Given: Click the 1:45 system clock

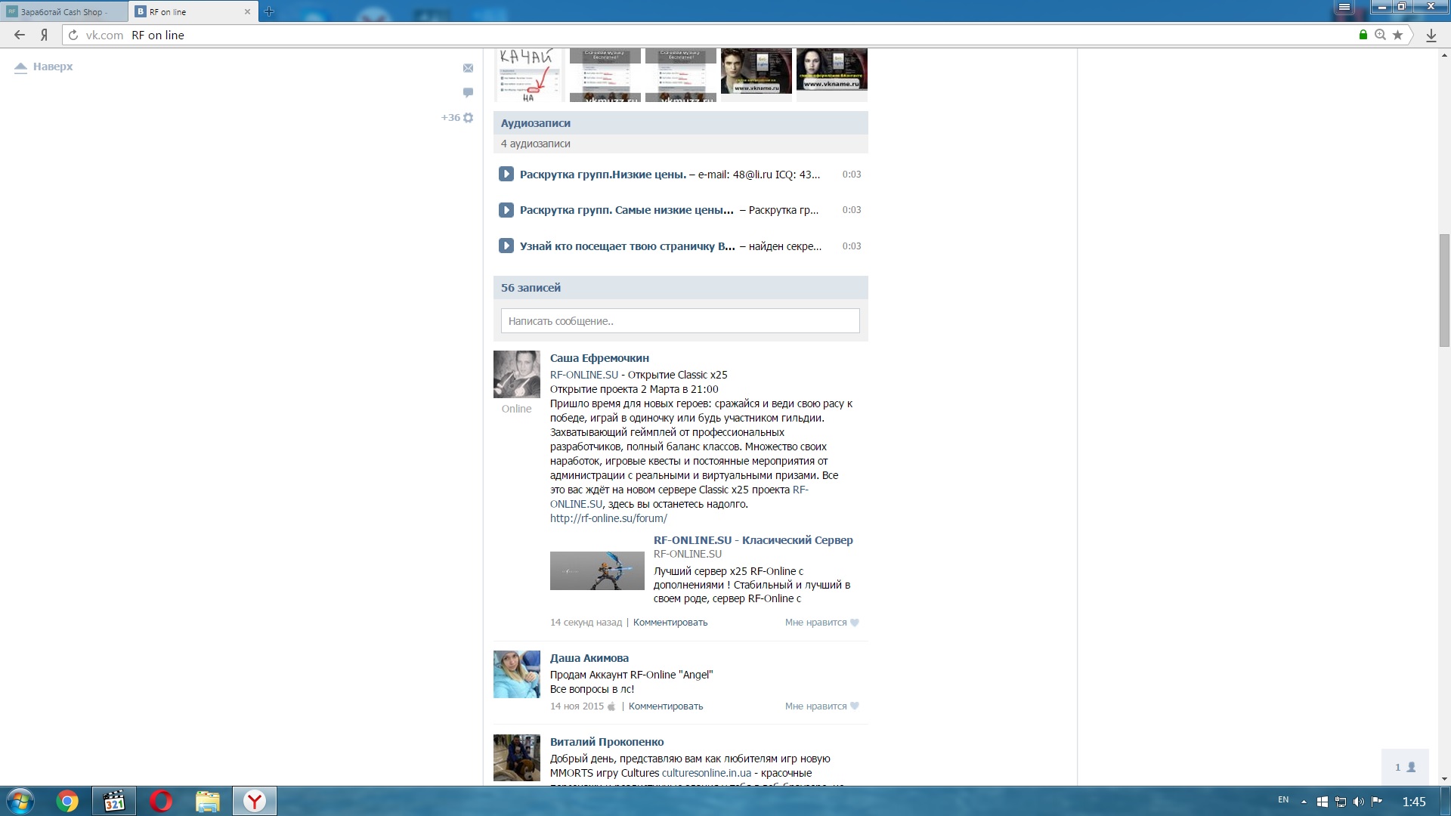Looking at the screenshot, I should pos(1414,802).
